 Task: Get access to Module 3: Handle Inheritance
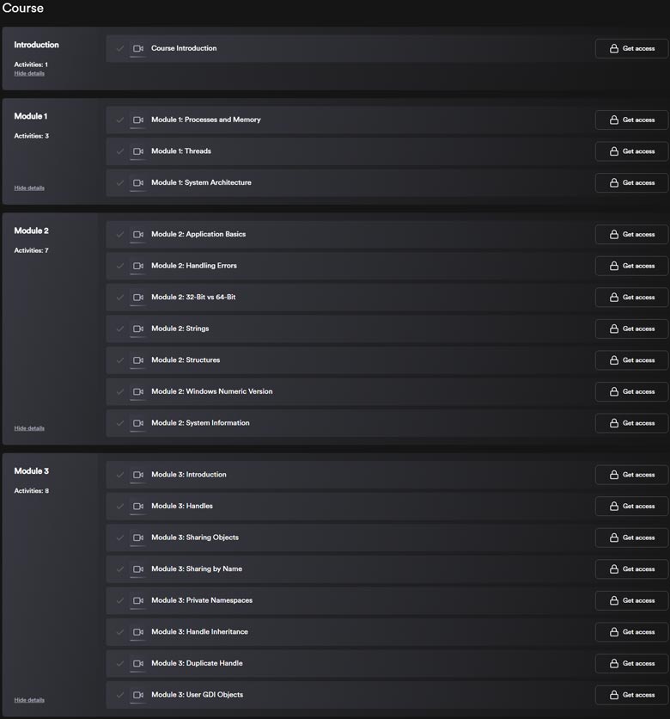(632, 632)
